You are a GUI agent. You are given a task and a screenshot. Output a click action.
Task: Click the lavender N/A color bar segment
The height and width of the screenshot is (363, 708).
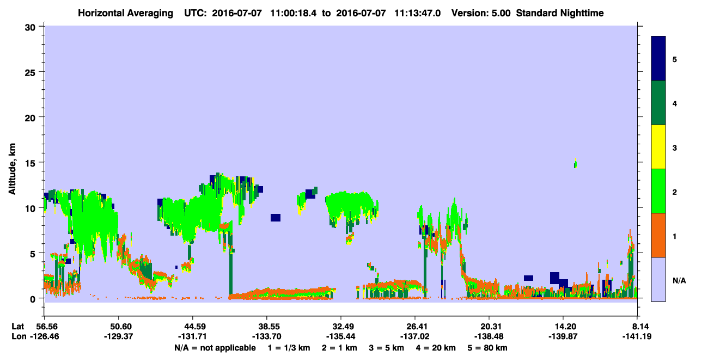click(658, 279)
